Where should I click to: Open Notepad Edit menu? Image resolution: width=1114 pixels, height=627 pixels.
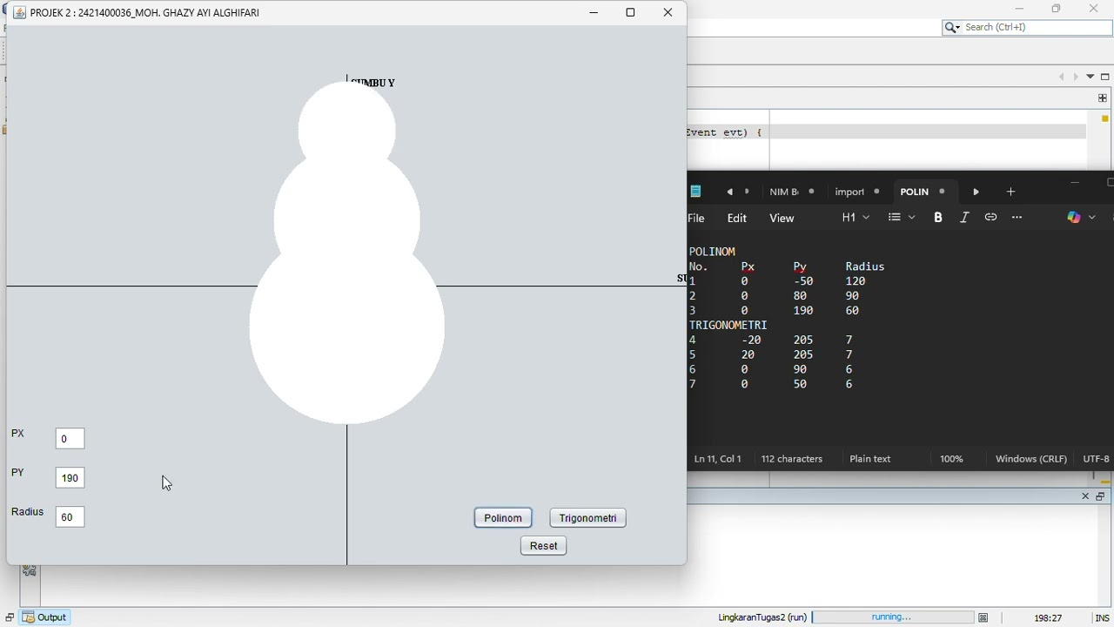pyautogui.click(x=737, y=218)
